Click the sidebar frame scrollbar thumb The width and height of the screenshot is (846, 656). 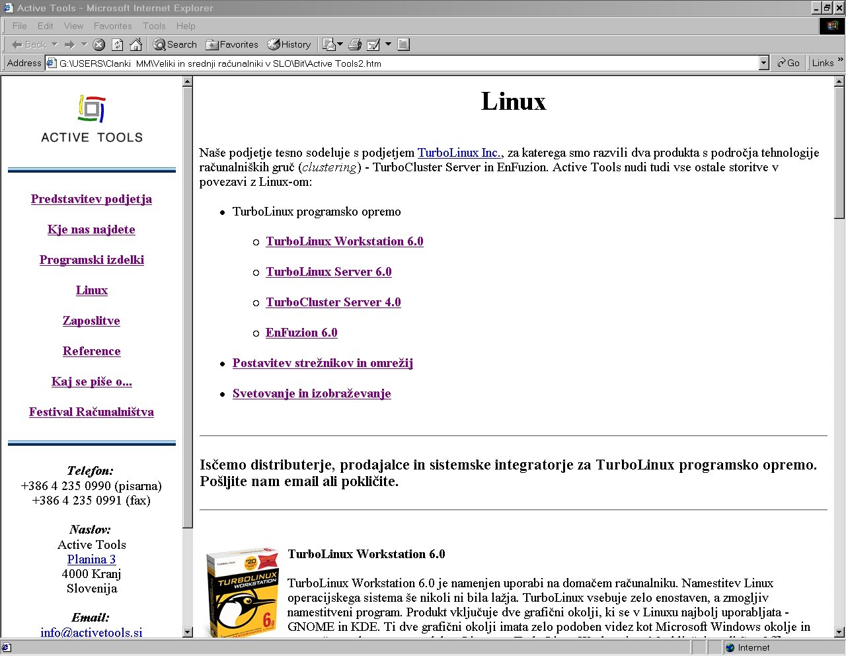[x=188, y=307]
